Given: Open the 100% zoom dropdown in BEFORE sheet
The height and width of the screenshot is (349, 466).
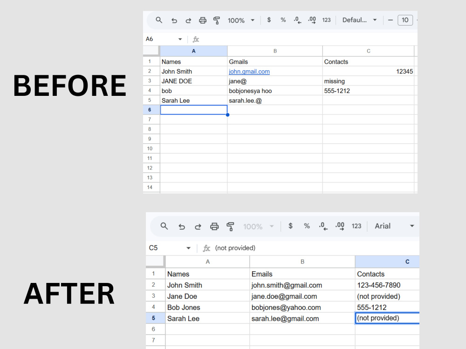Looking at the screenshot, I should click(x=241, y=20).
